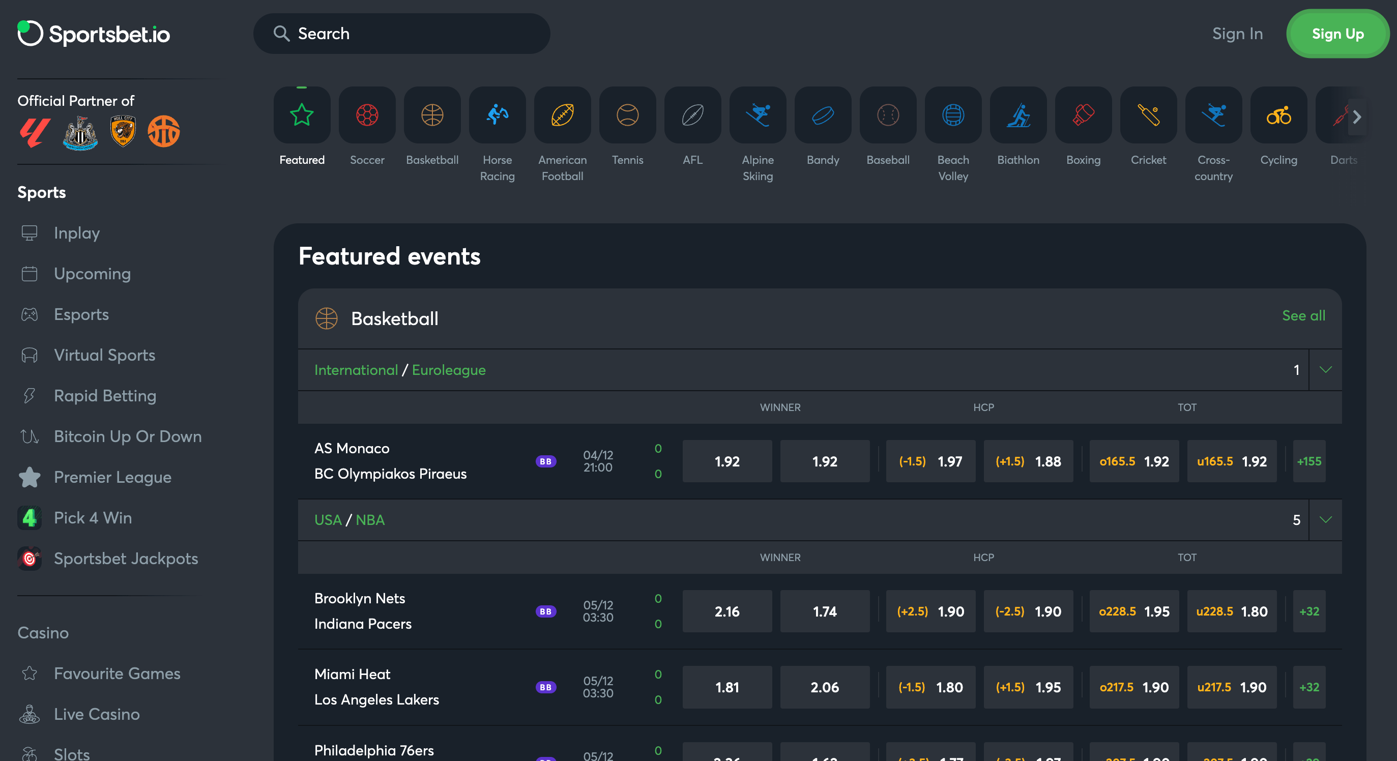Expand +32 more markets for Brooklyn Nets
This screenshot has height=761, width=1397.
tap(1308, 611)
